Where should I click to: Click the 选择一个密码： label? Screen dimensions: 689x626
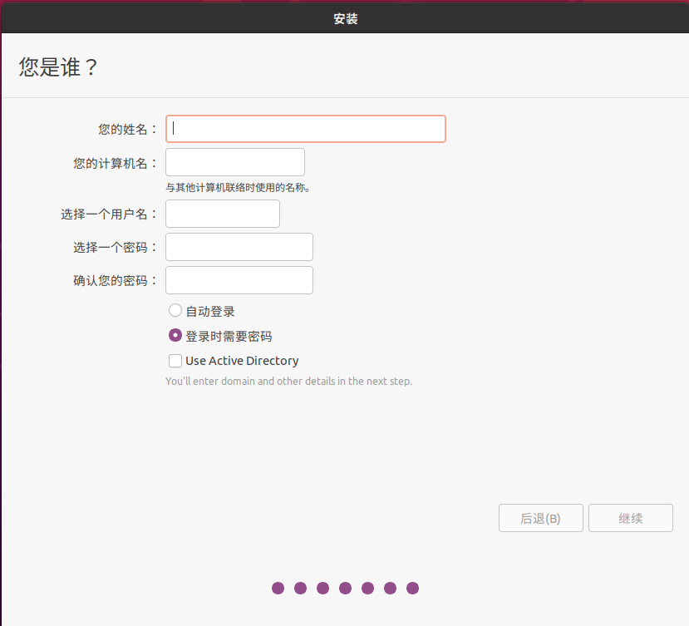116,248
